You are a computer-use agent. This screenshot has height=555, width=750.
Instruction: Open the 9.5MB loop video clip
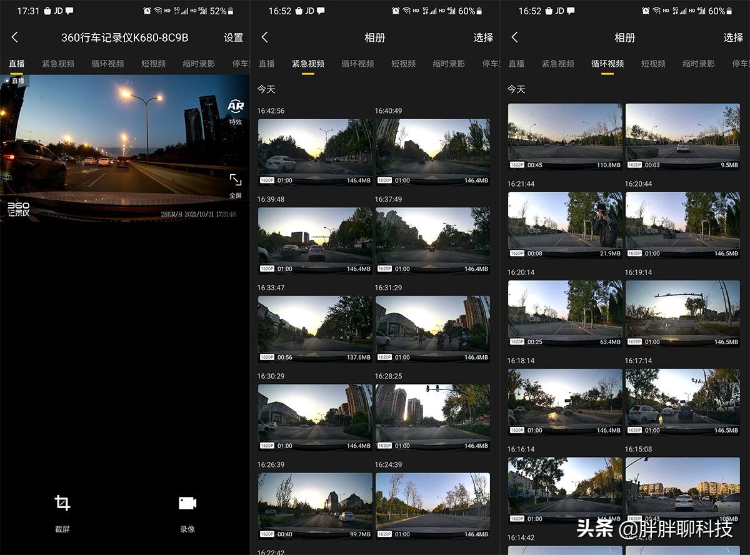682,137
